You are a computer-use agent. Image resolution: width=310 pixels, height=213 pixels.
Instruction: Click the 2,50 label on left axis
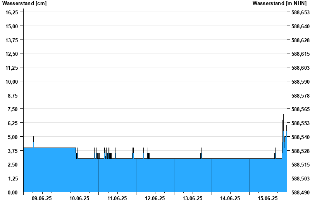(13, 164)
